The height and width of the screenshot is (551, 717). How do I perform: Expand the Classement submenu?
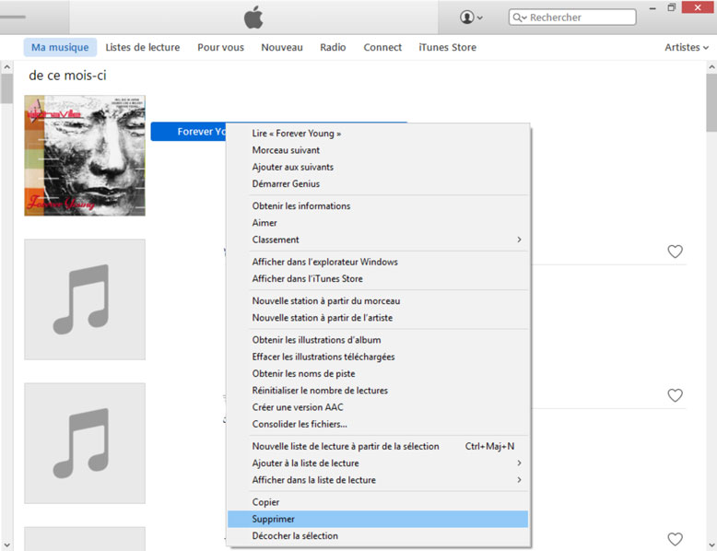(378, 240)
